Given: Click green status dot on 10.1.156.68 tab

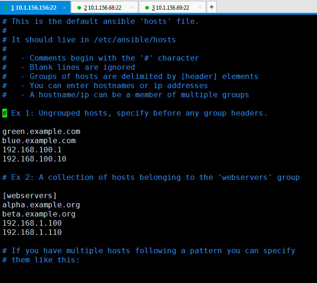Looking at the screenshot, I should click(79, 8).
